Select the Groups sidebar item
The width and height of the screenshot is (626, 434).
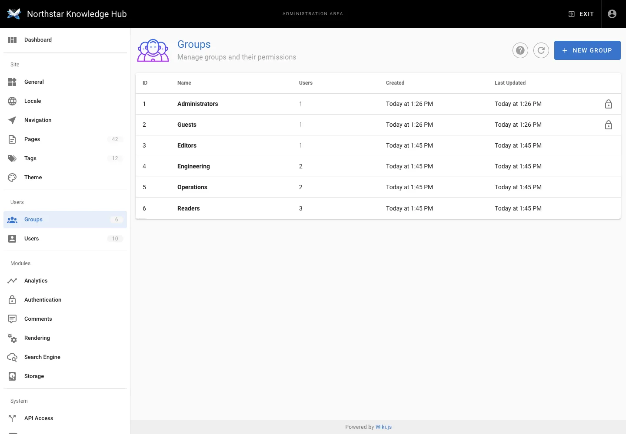coord(65,220)
